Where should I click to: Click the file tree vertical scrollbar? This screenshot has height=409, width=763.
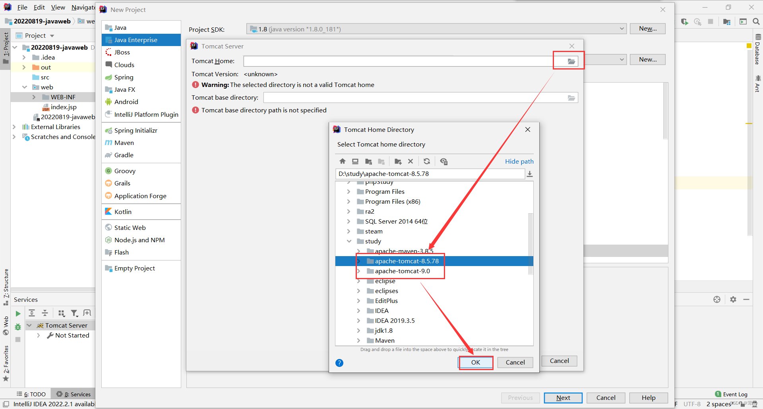point(530,243)
